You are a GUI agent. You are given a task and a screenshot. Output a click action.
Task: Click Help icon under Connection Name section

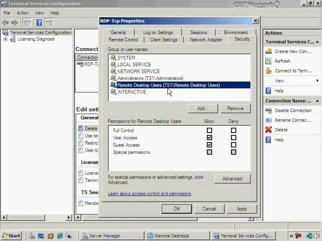coord(268,139)
